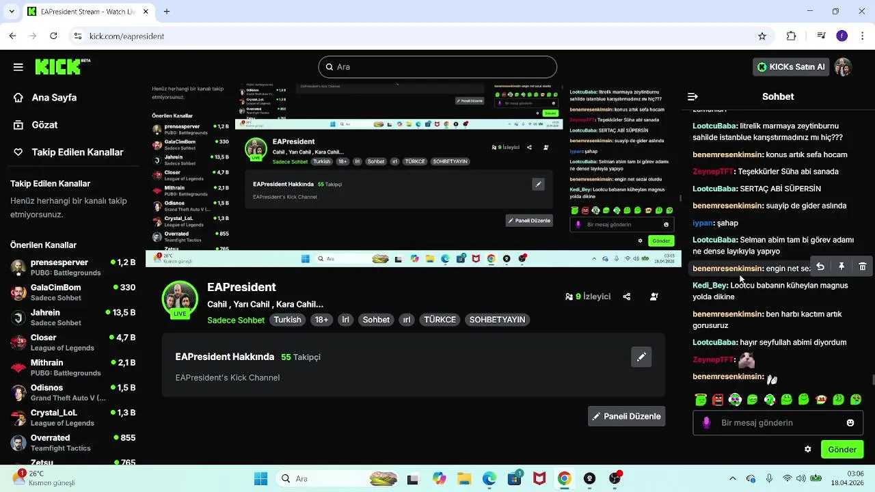Open the Jahrein recommended channel
Screen dimensions: 875x492
pyautogui.click(x=73, y=317)
